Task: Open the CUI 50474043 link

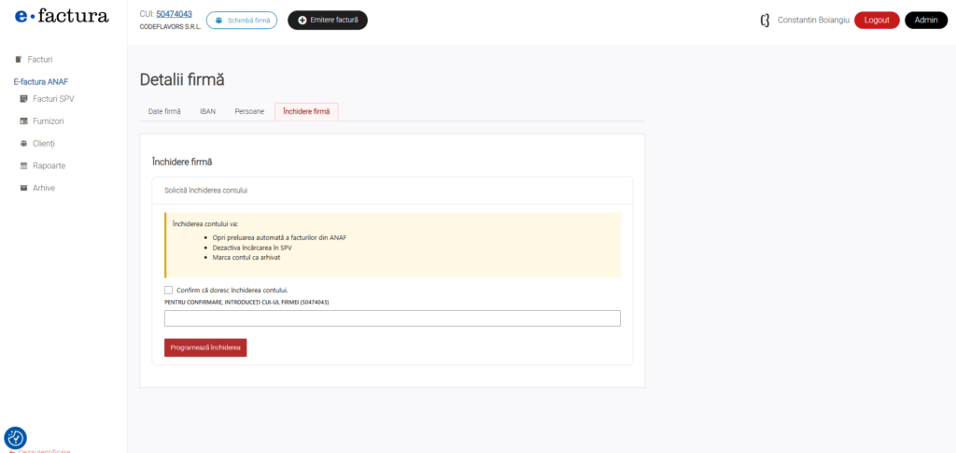Action: pyautogui.click(x=174, y=14)
